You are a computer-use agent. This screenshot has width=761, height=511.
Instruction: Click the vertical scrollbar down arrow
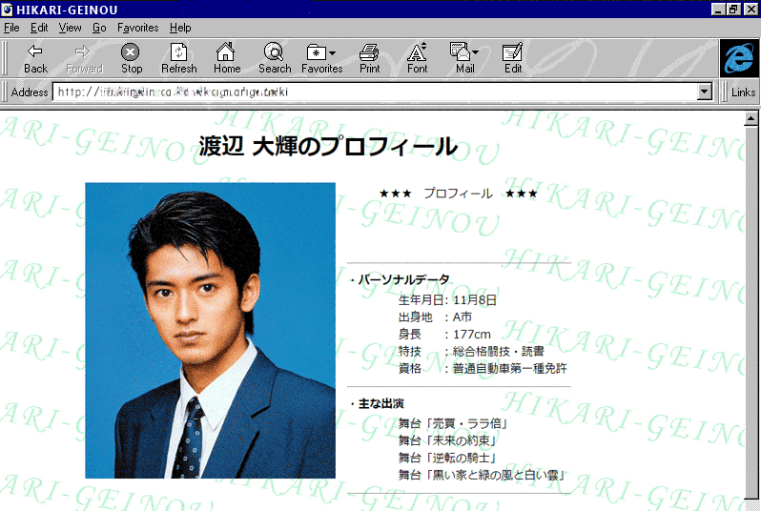(x=752, y=502)
